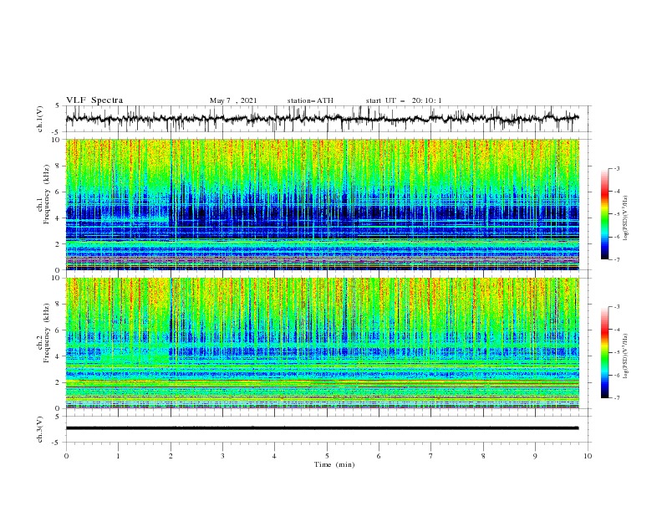Click the ch.2 spectrogram color scale bar
Image resolution: width=662 pixels, height=512 pixels.
pyautogui.click(x=605, y=352)
